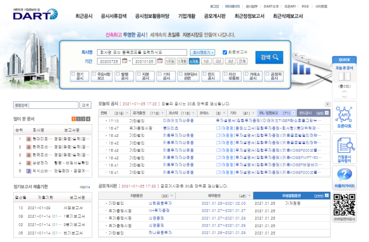Expand 코스닥 tab plus icon

[x=193, y=113]
